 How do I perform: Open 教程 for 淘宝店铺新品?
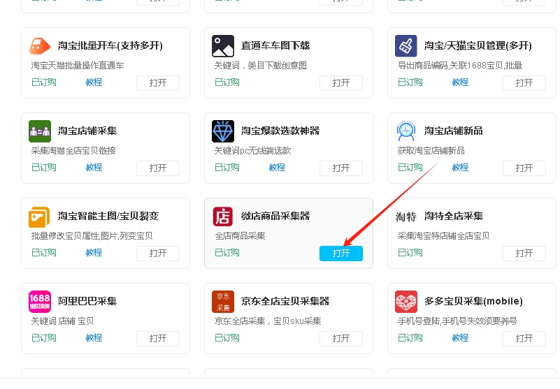pyautogui.click(x=460, y=168)
